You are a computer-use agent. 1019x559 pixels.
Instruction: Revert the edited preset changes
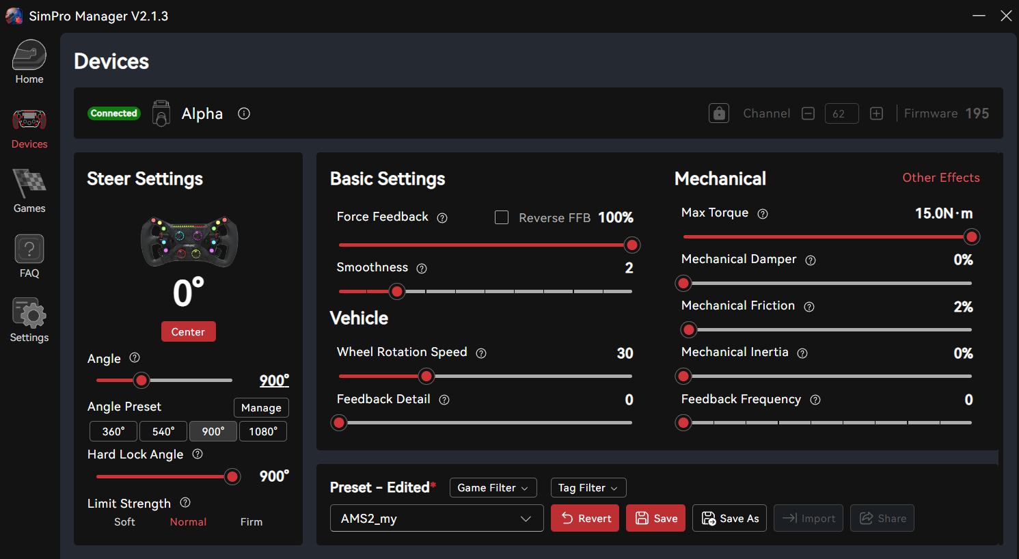(x=585, y=519)
